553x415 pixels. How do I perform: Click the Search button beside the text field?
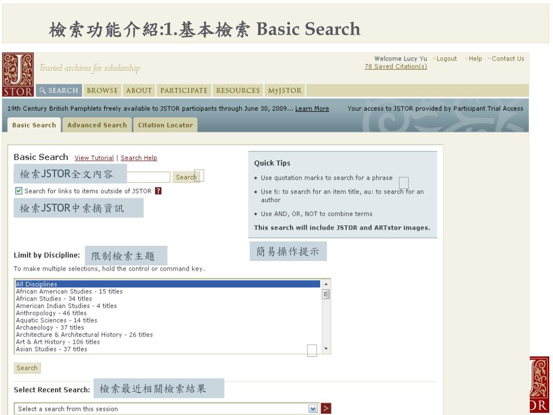click(x=186, y=177)
